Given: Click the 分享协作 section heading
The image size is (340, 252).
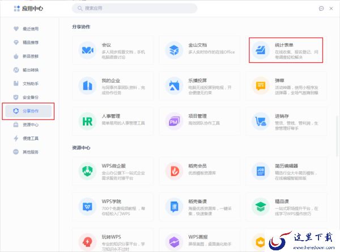Looking at the screenshot, I should [x=81, y=27].
